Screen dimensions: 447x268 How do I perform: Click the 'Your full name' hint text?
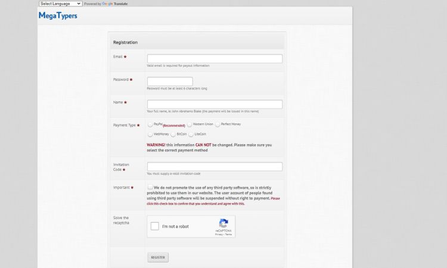coord(203,111)
